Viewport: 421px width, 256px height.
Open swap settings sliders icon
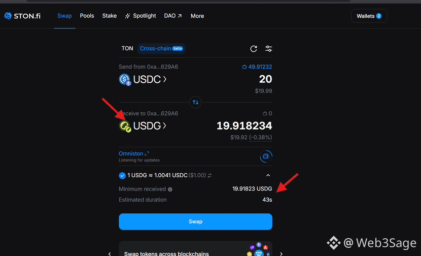point(268,49)
